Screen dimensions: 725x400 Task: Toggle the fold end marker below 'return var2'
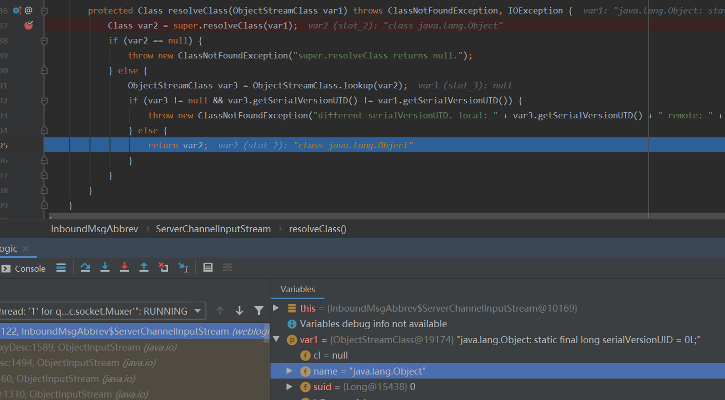click(x=44, y=160)
